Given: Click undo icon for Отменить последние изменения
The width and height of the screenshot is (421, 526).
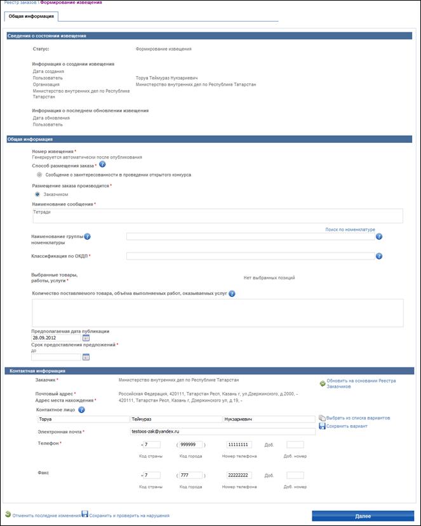Looking at the screenshot, I should click(8, 514).
